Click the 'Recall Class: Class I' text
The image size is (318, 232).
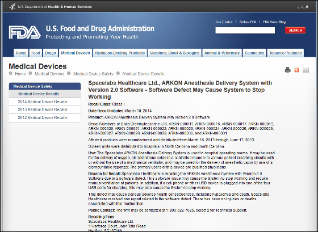tap(107, 104)
